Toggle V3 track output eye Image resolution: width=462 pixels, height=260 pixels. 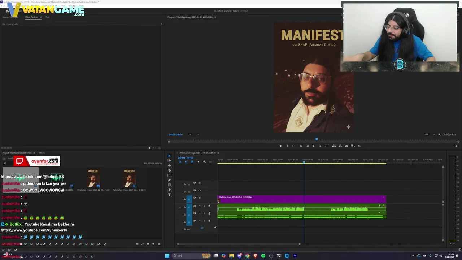point(199,183)
